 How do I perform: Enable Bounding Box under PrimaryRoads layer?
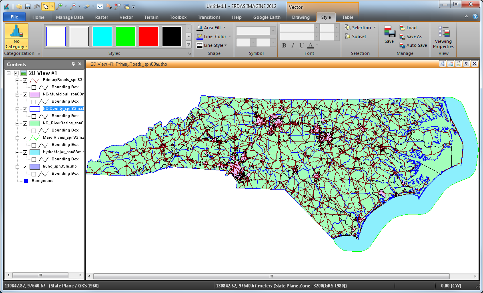pos(34,87)
